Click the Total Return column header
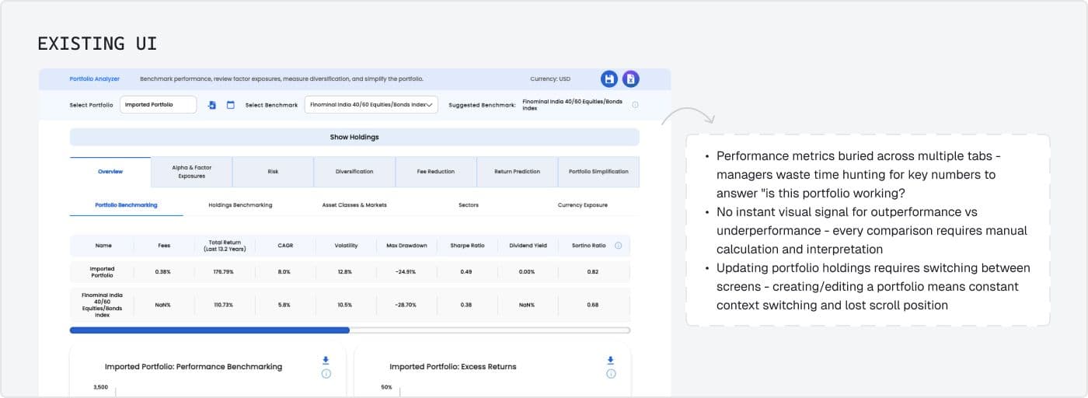This screenshot has width=1088, height=398. [x=225, y=246]
